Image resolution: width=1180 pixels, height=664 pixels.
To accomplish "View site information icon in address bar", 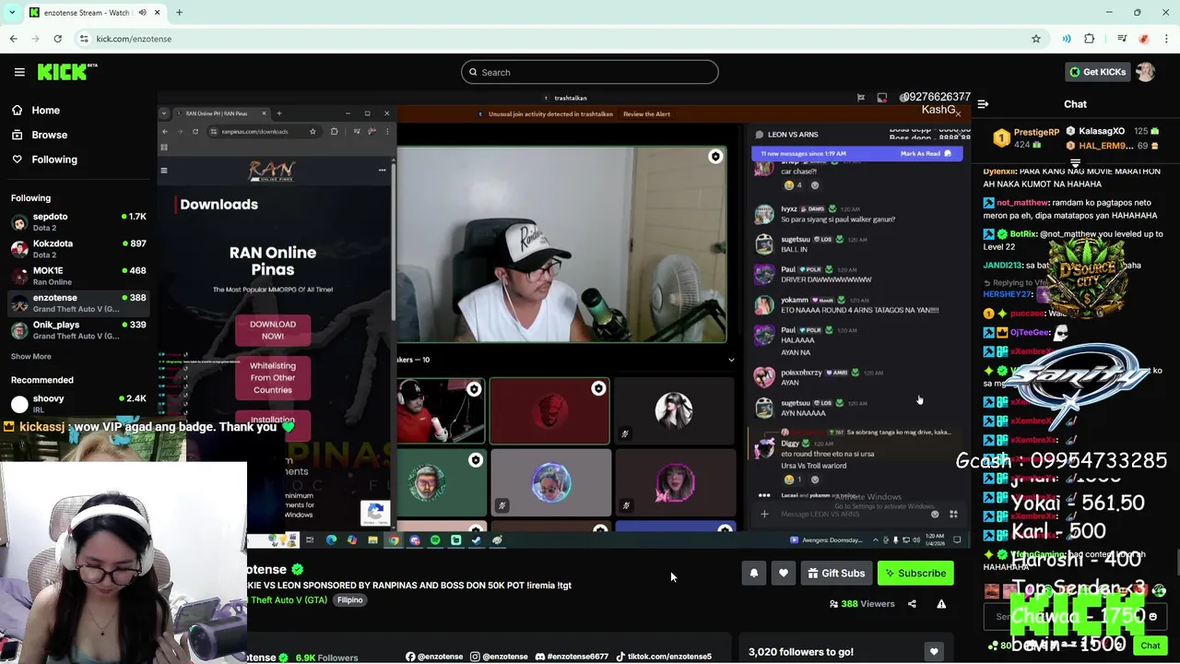I will (84, 39).
